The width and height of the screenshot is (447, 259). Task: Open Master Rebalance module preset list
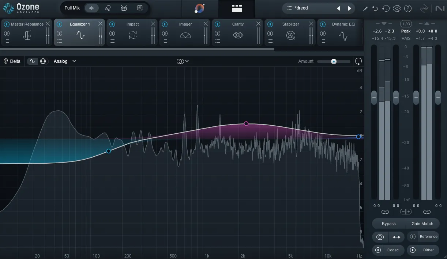[7, 41]
